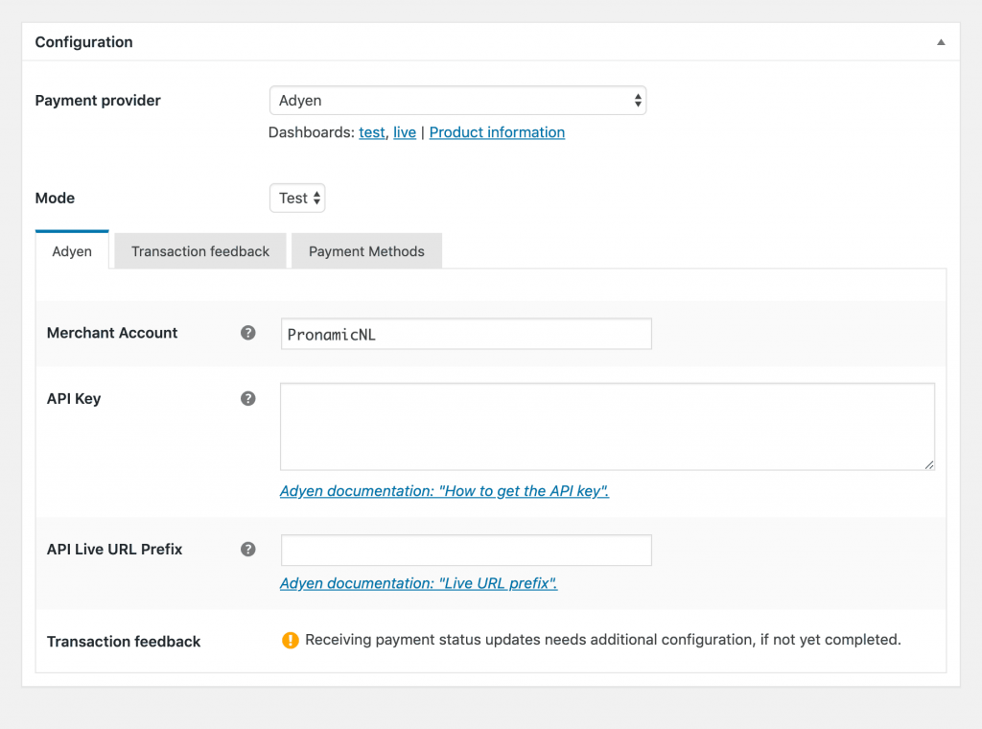Click the Merchant Account label
The width and height of the screenshot is (982, 729).
(x=112, y=333)
